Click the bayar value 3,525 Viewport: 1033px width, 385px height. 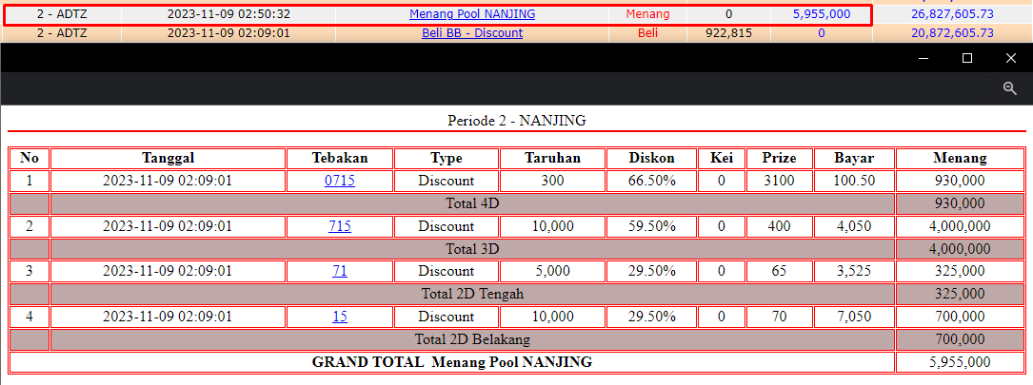(x=854, y=271)
